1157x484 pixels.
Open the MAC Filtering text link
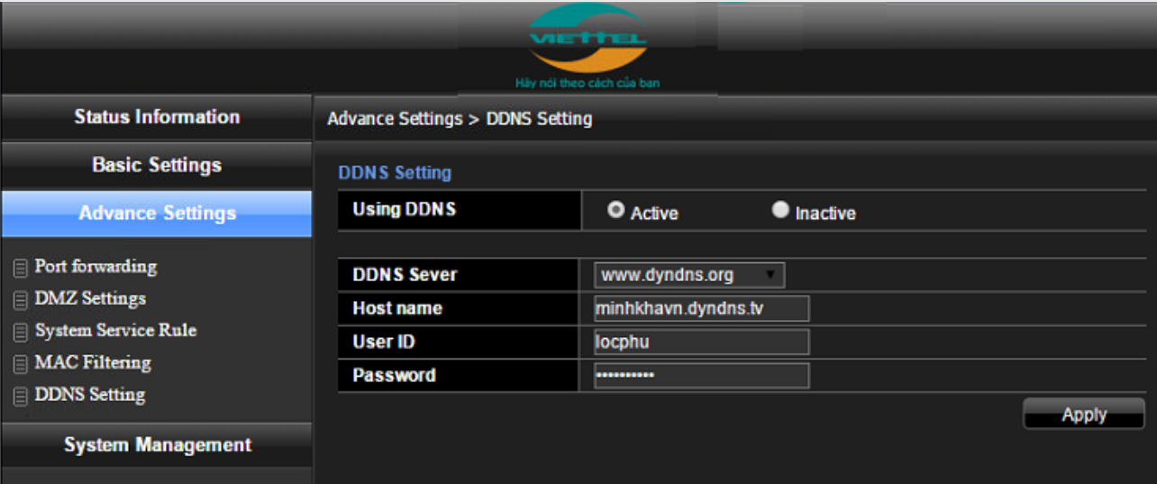click(x=93, y=363)
